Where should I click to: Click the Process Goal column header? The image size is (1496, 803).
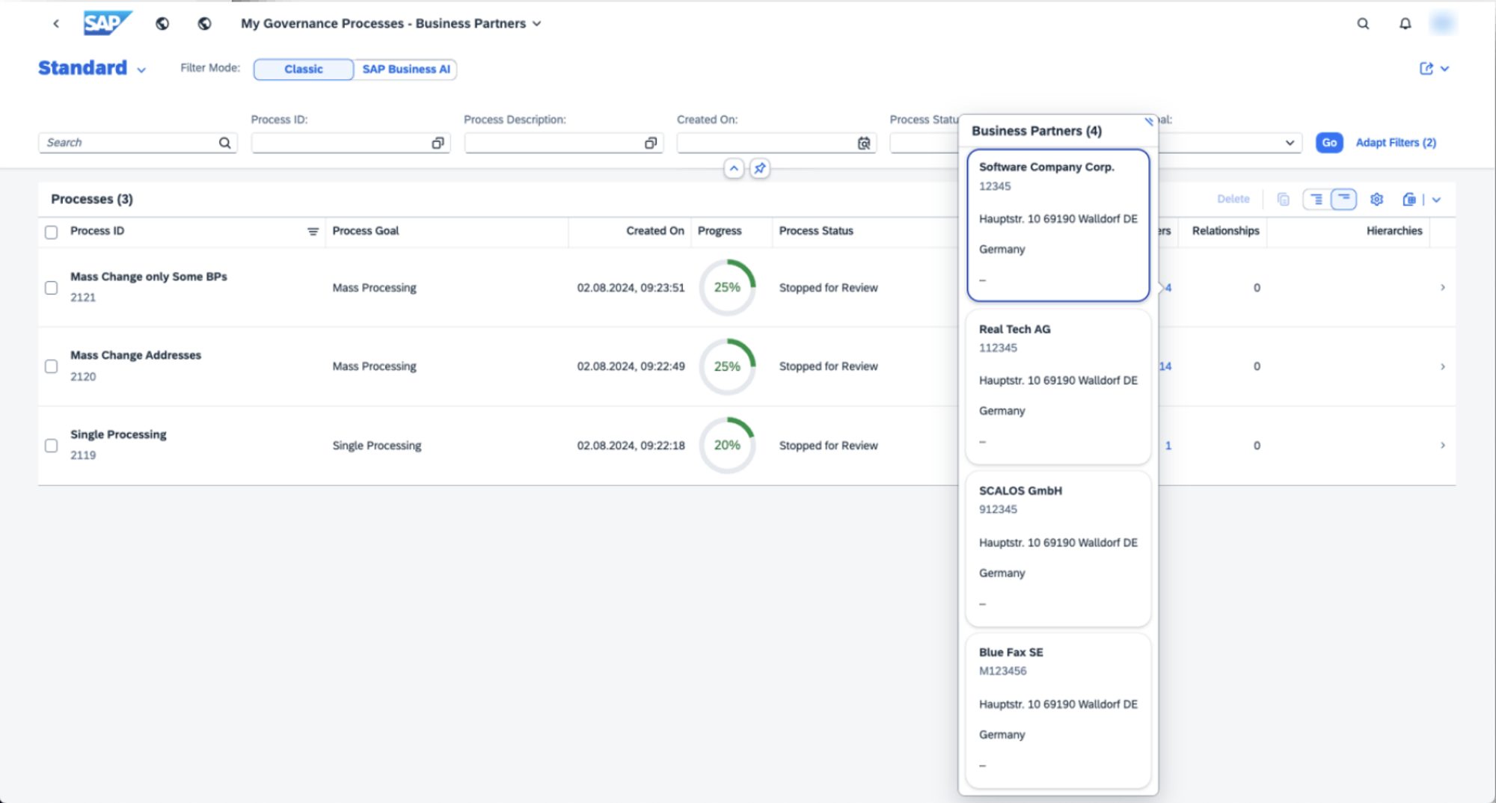pyautogui.click(x=366, y=231)
